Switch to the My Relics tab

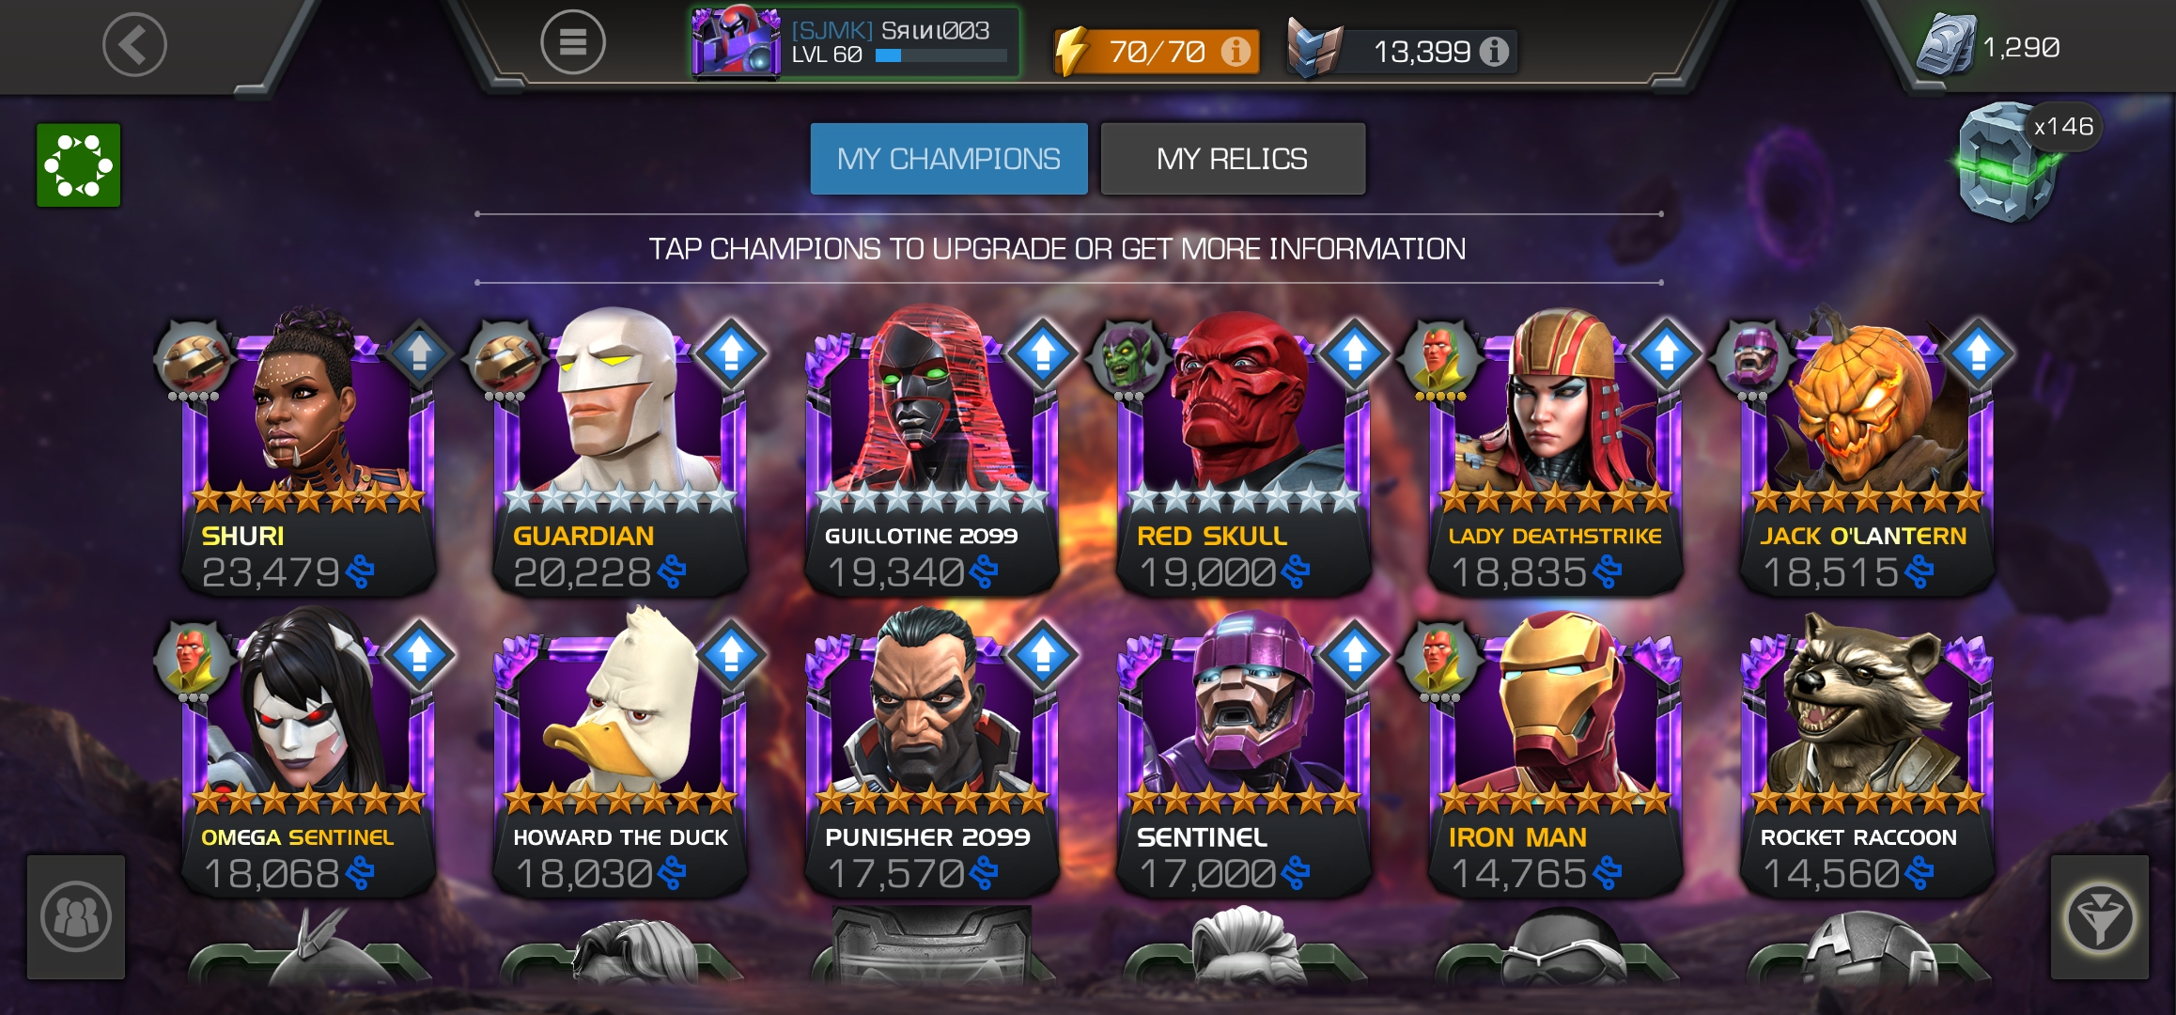1233,159
